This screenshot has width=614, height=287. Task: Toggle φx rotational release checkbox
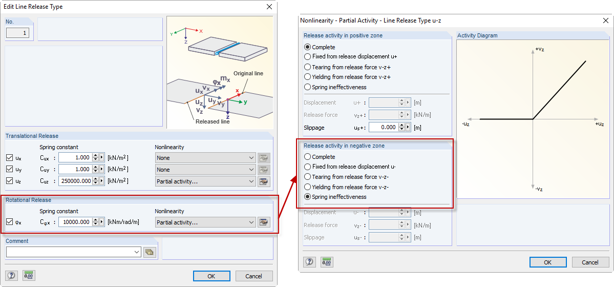tap(10, 222)
